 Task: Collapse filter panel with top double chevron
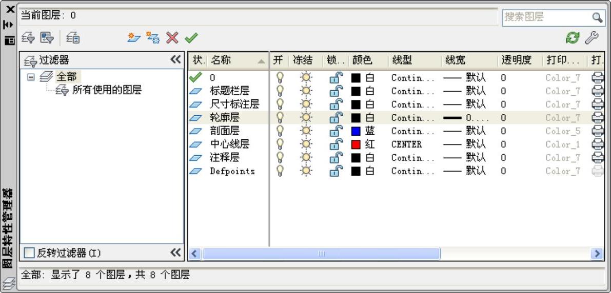click(x=175, y=59)
